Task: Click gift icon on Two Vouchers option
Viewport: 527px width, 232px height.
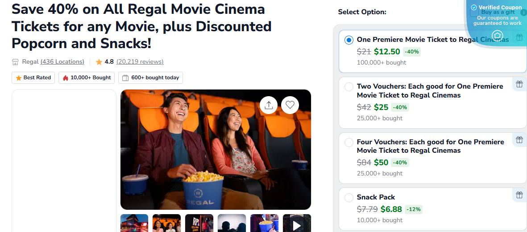Action: (519, 84)
